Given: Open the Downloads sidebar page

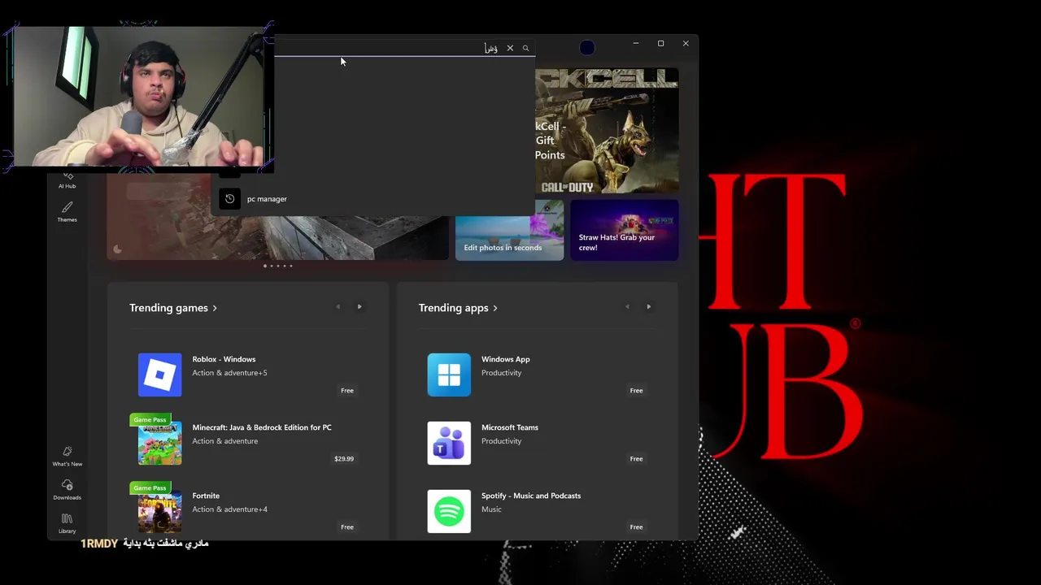Looking at the screenshot, I should [x=67, y=490].
